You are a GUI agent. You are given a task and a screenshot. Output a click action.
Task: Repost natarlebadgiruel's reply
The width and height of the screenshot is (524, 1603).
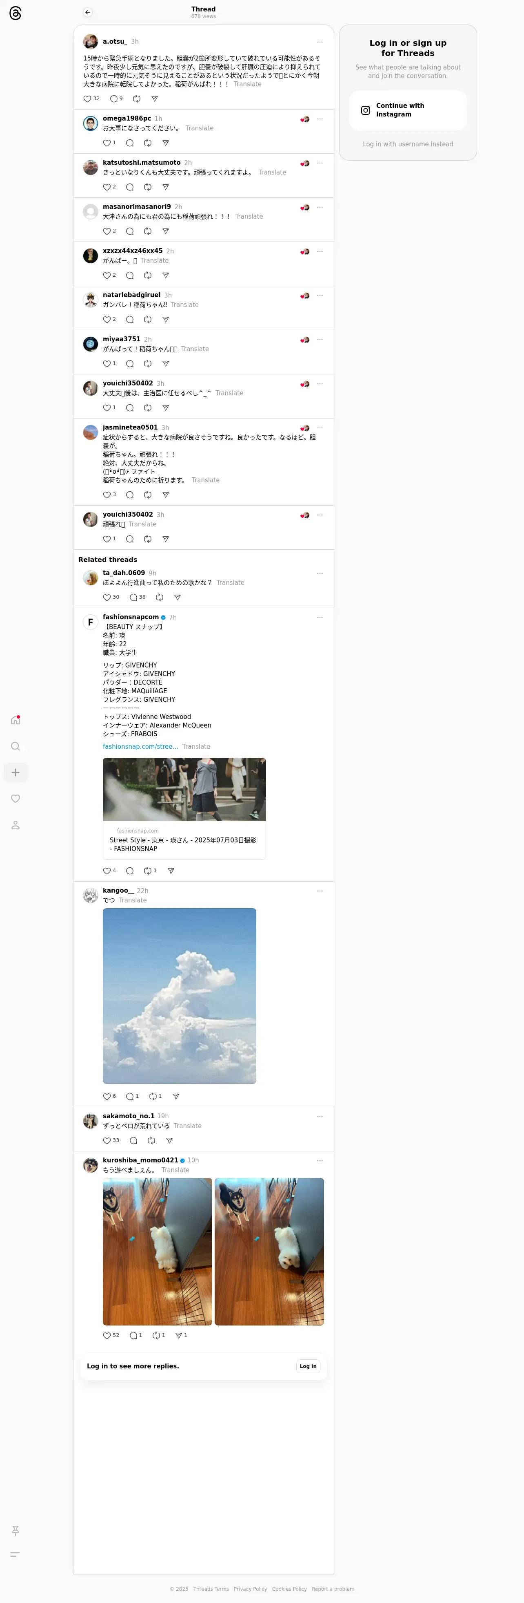point(148,319)
